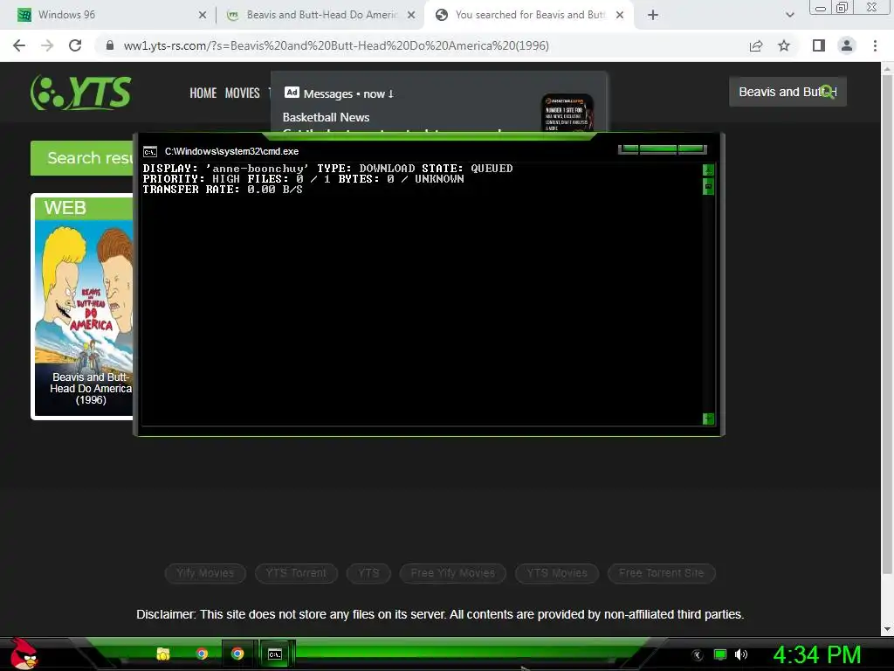
Task: Open the MOVIES menu item
Action: click(x=243, y=93)
